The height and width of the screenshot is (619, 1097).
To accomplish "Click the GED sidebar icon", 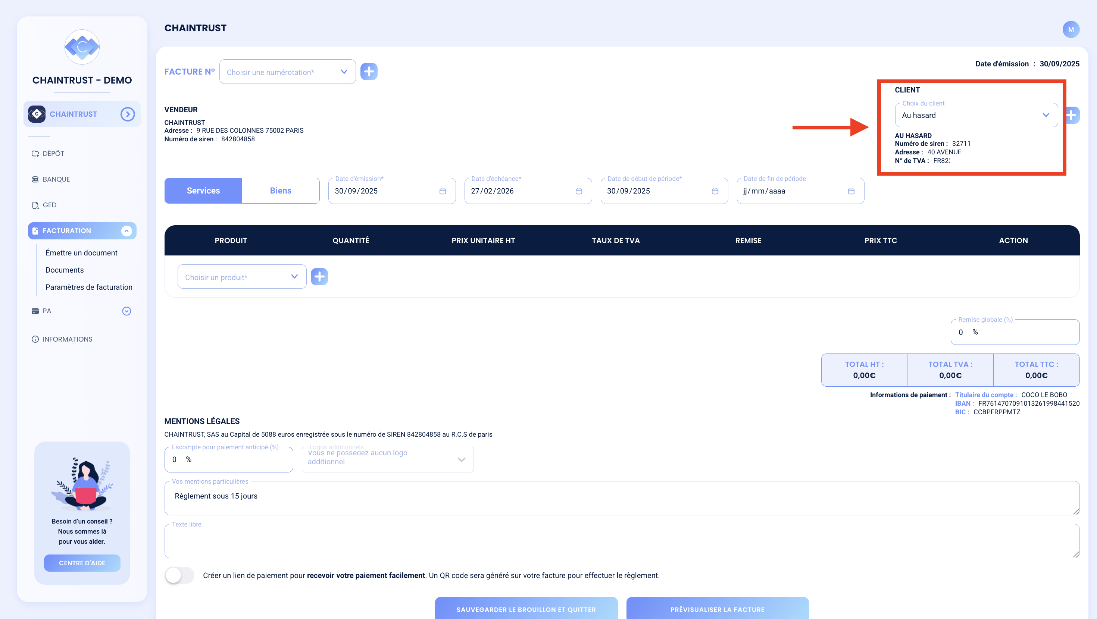I will coord(35,205).
